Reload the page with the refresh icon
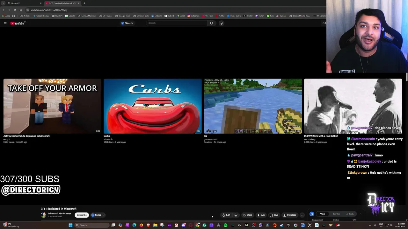Image resolution: width=408 pixels, height=229 pixels. (x=15, y=10)
